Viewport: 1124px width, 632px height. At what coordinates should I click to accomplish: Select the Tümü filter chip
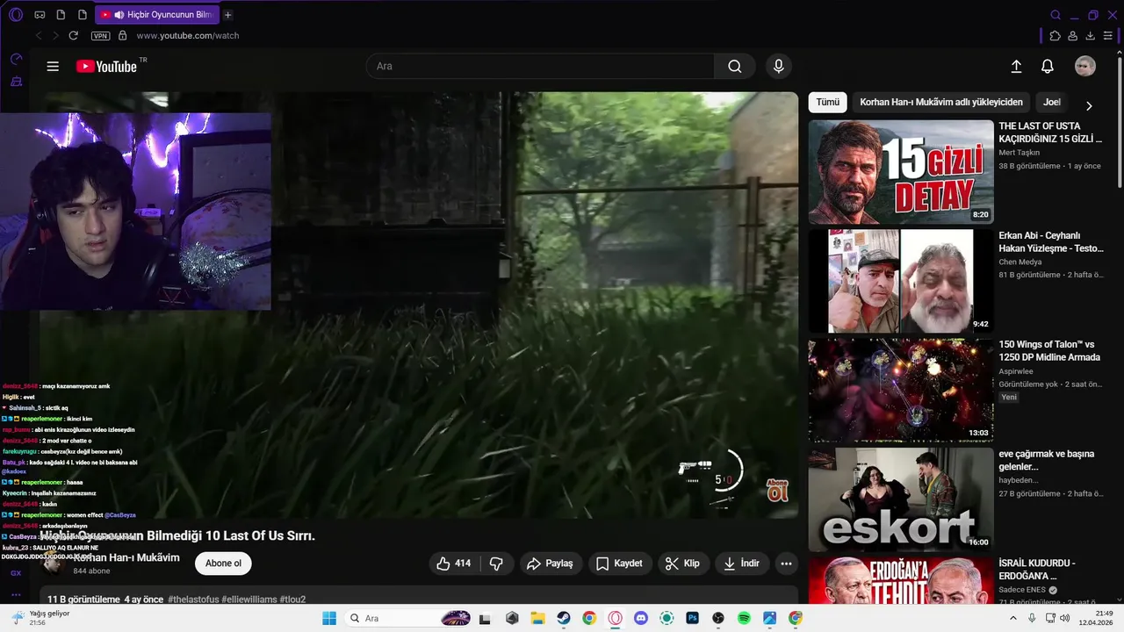click(x=828, y=102)
